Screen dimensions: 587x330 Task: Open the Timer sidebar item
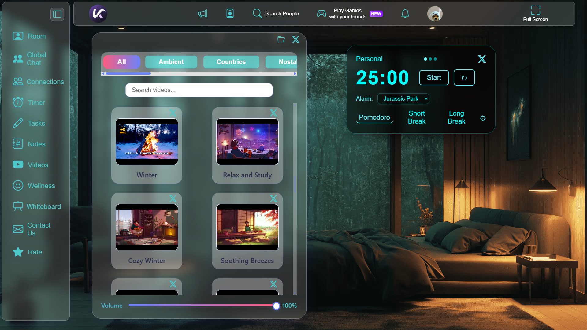pos(29,102)
